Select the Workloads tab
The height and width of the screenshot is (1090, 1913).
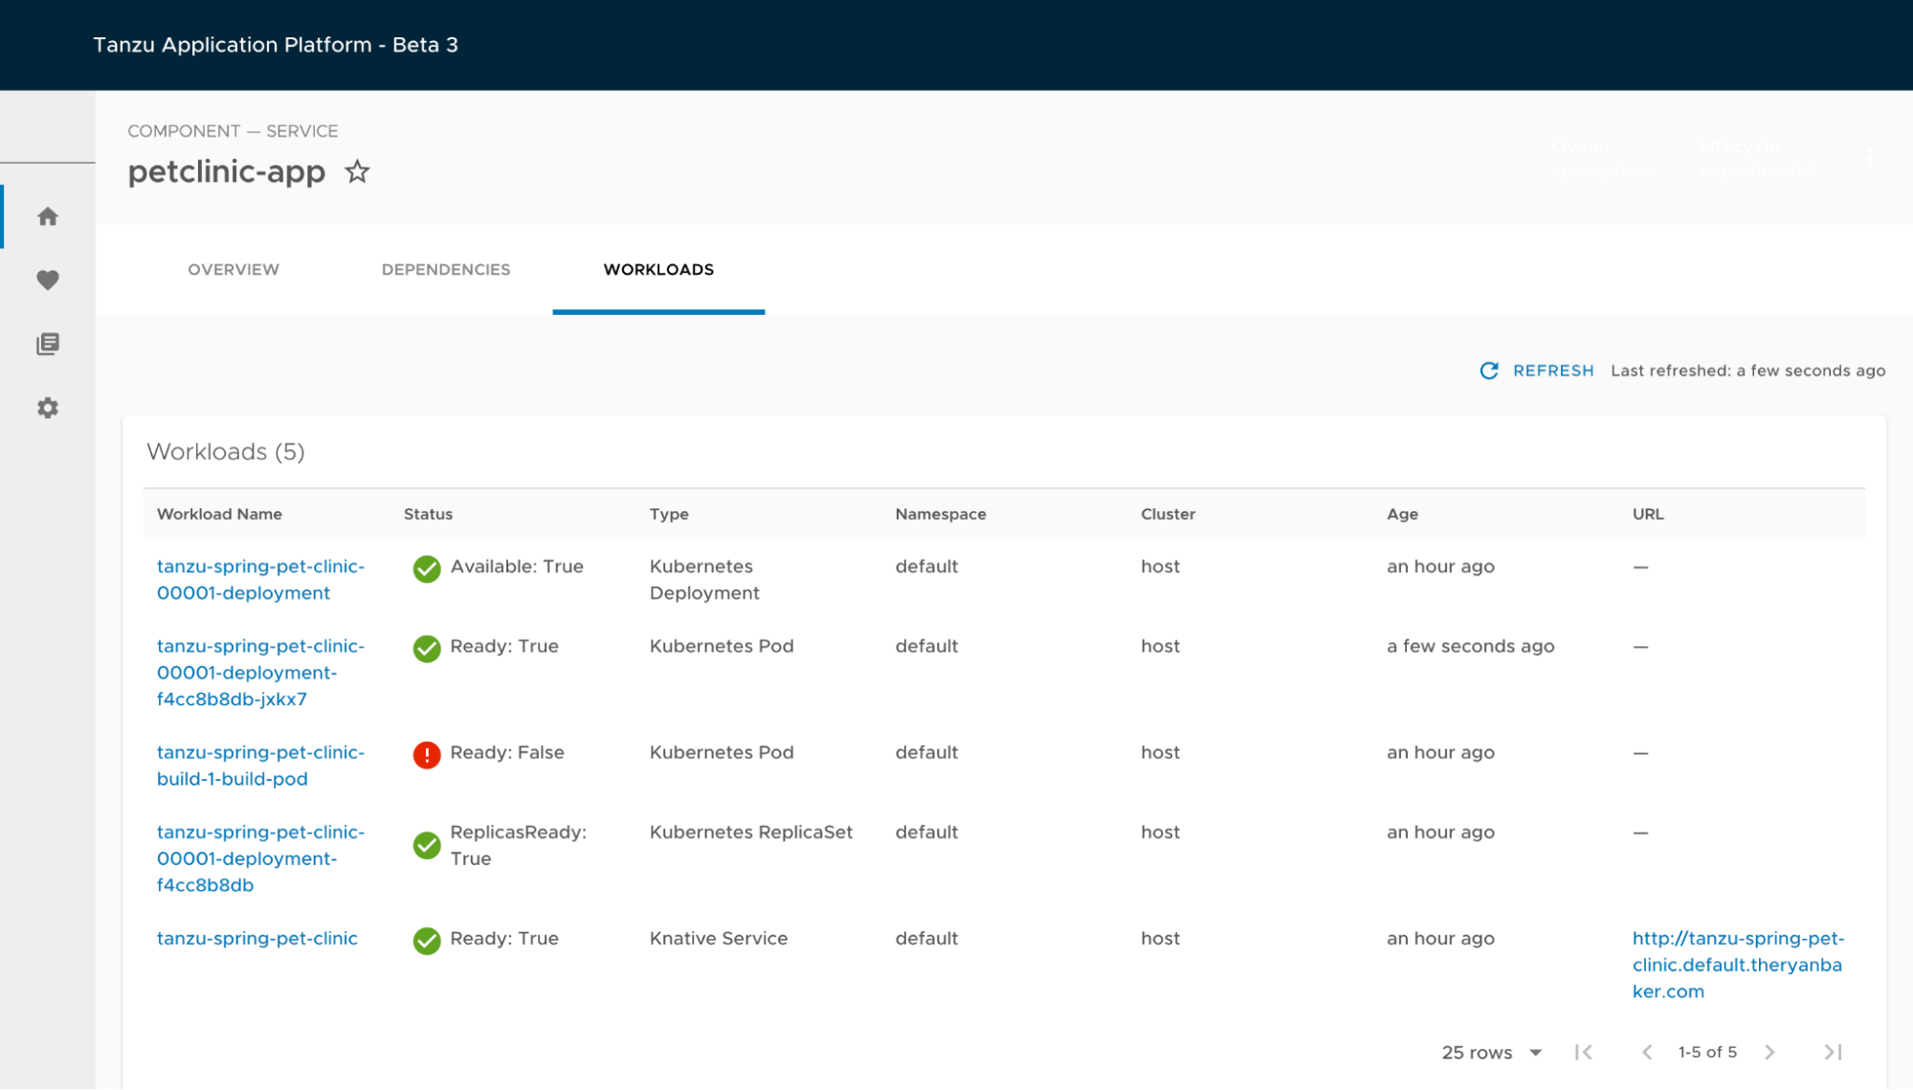pos(658,270)
